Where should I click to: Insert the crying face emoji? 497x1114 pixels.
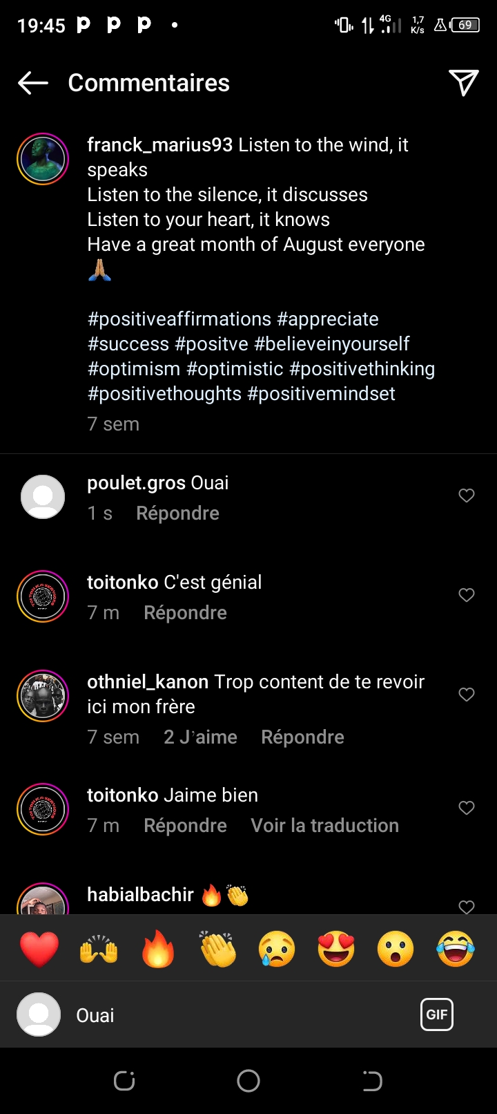pos(277,949)
